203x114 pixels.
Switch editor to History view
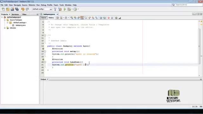click(51, 18)
